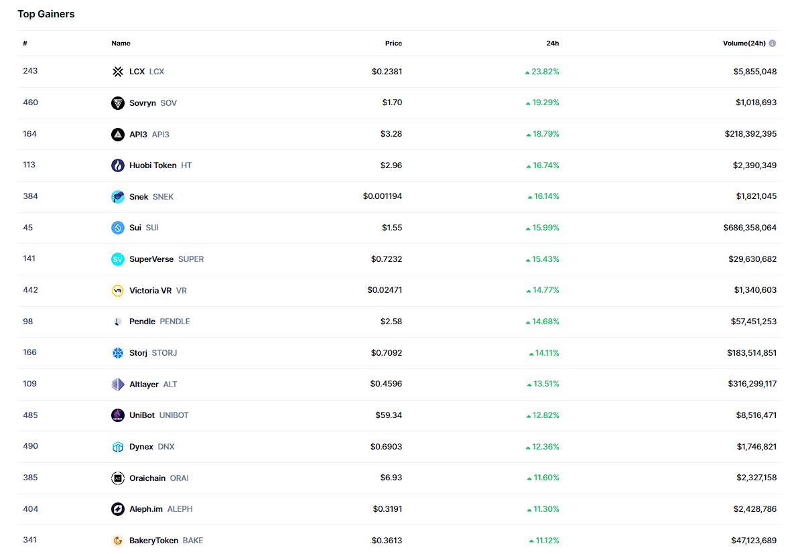Screen dimensions: 802x554
Task: Open the Altlayer coin link
Action: (x=144, y=385)
